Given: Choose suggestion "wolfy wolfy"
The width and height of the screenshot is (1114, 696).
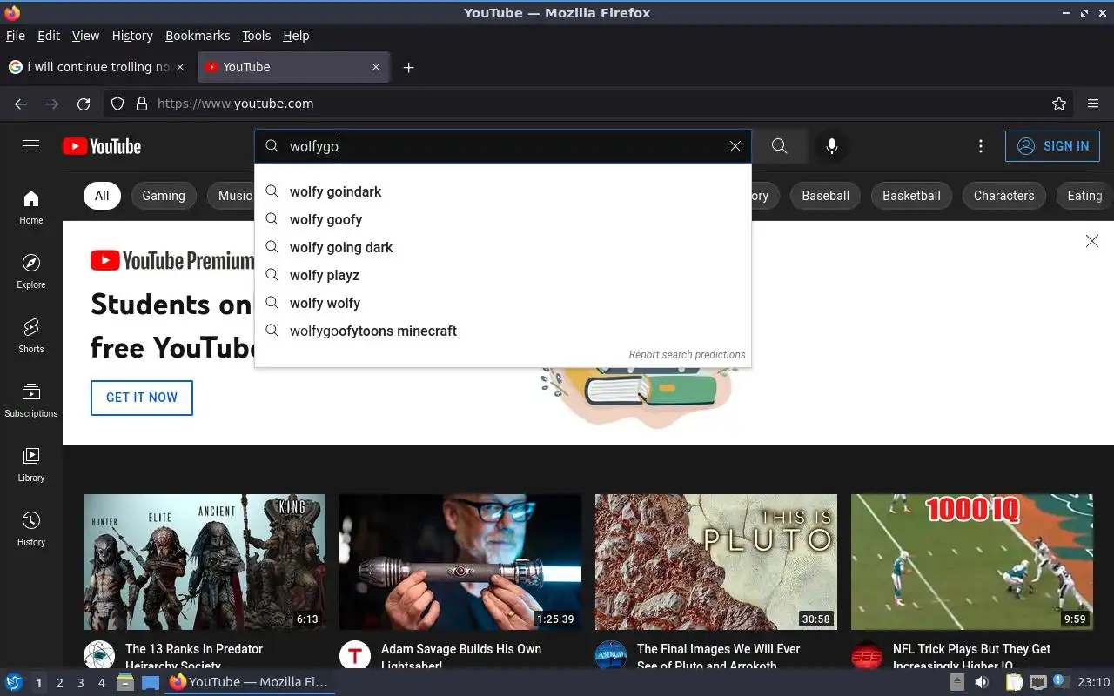Looking at the screenshot, I should pos(503,303).
